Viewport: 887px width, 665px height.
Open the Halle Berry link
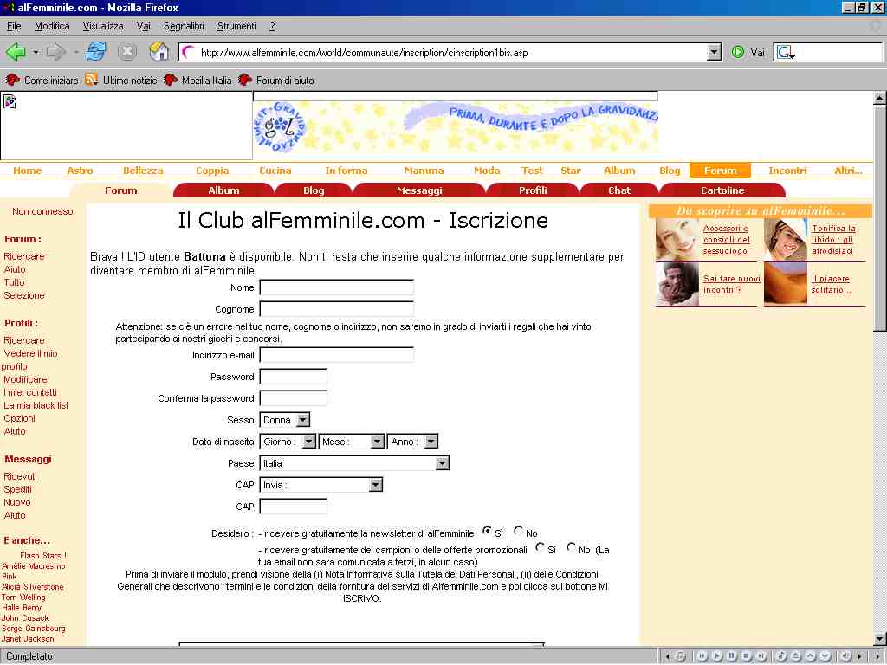(x=22, y=608)
